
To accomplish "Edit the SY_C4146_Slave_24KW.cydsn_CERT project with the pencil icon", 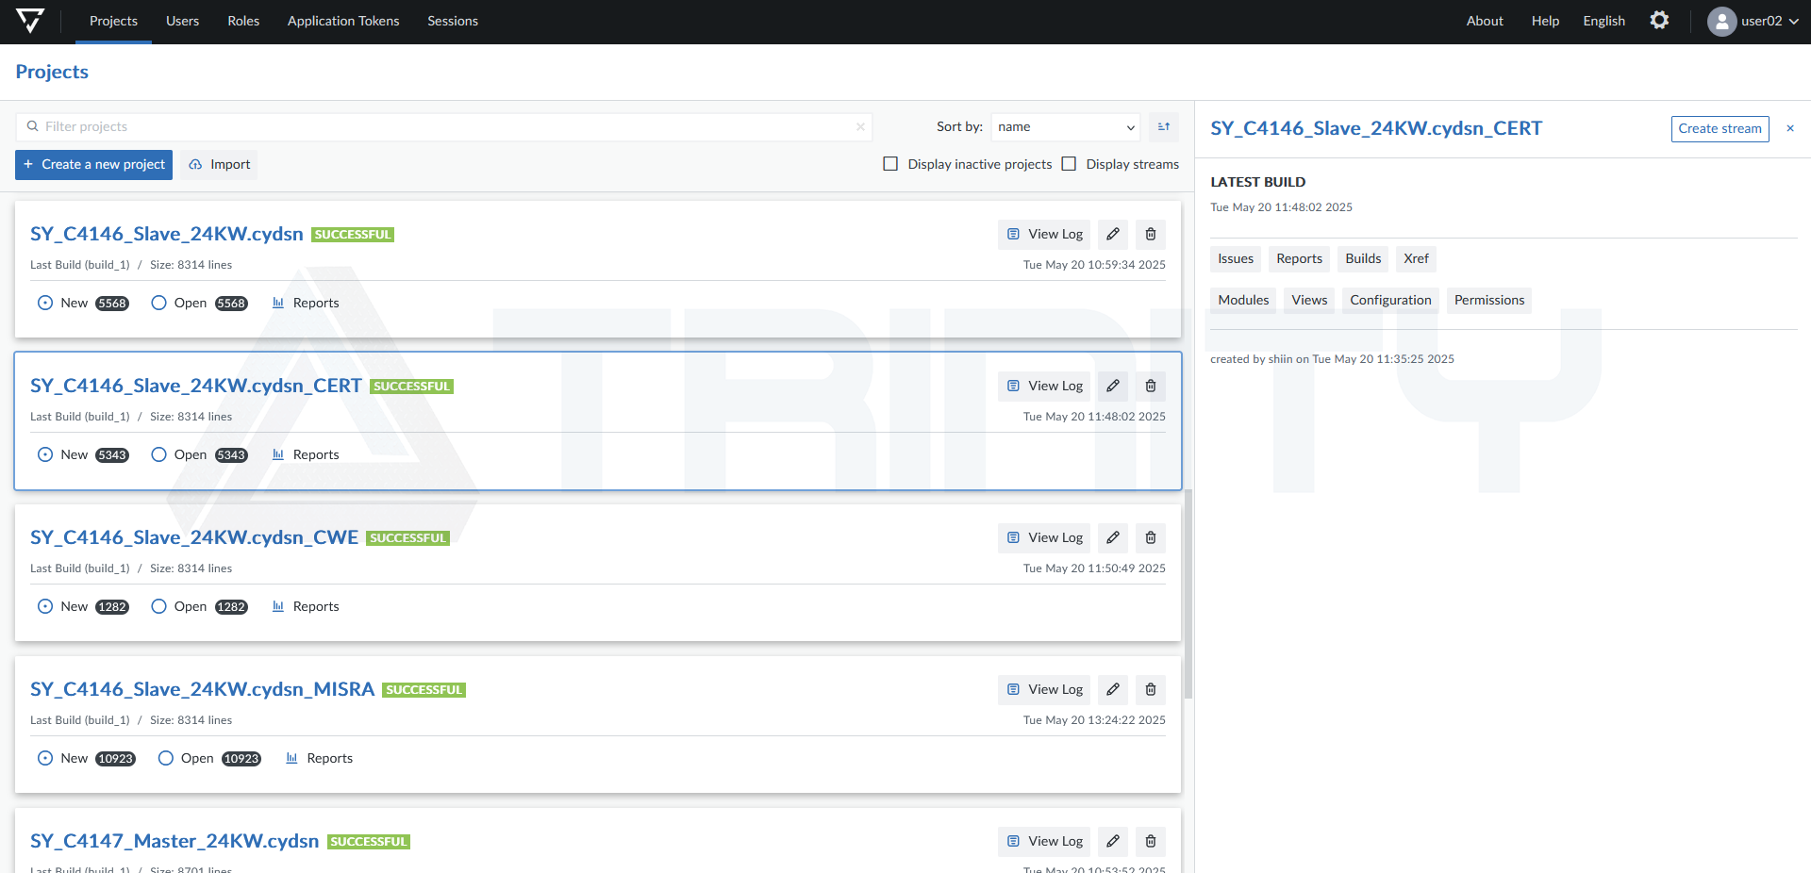I will (1113, 386).
